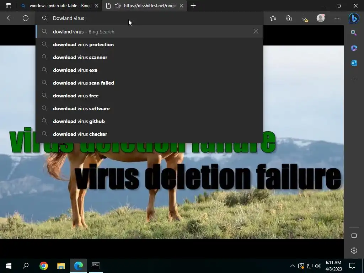Open the clock showing 6:11 AM
Viewport: 364px width, 273px height.
click(x=333, y=266)
